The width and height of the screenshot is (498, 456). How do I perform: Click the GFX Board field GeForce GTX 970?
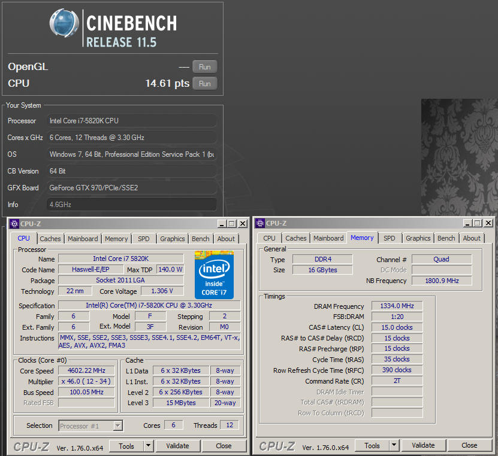pyautogui.click(x=132, y=188)
